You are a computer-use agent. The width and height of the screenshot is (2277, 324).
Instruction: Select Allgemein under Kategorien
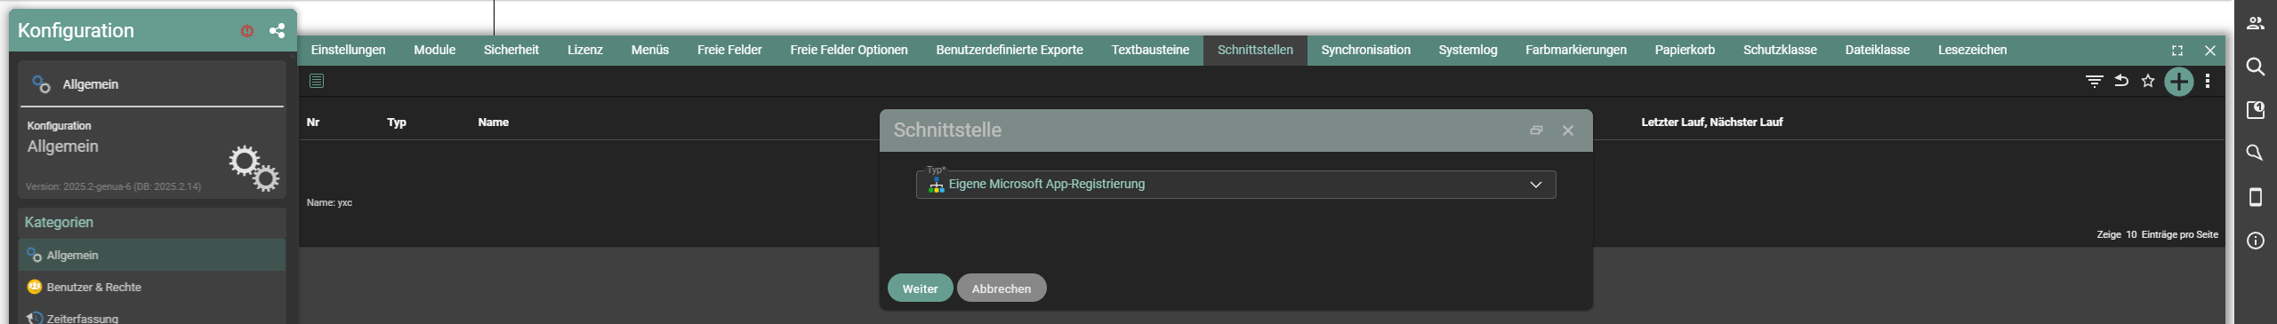pyautogui.click(x=152, y=255)
